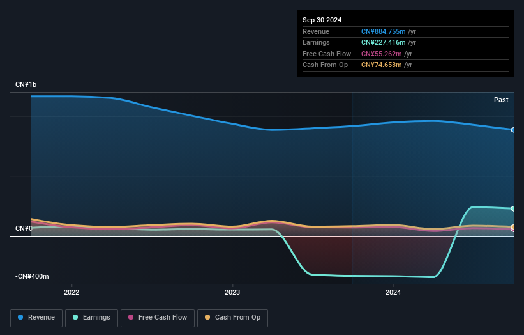
Task: Click the Revenue row label in tooltip
Action: [x=316, y=31]
